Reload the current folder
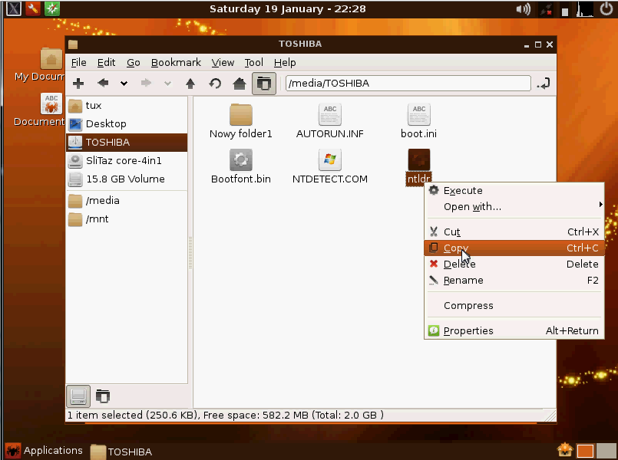The image size is (618, 460). point(215,84)
